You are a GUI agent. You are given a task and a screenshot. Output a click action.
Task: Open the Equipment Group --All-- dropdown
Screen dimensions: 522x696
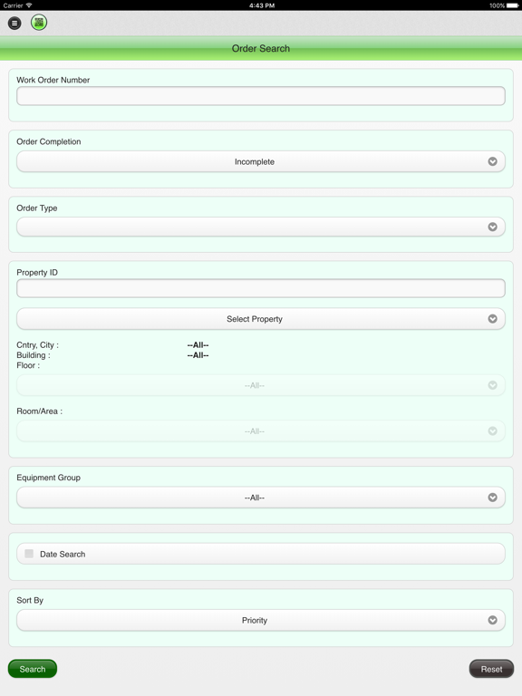(x=261, y=498)
